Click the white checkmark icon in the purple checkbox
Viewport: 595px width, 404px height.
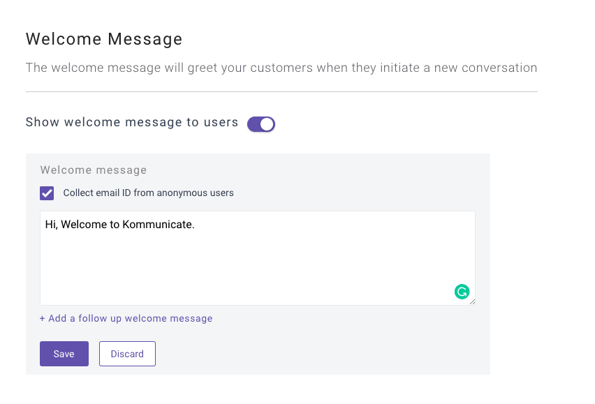click(47, 193)
